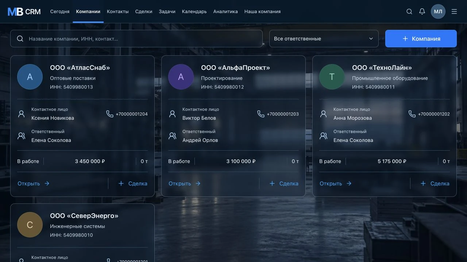Click the АльфаПроект company avatar
The width and height of the screenshot is (467, 262).
(x=181, y=77)
